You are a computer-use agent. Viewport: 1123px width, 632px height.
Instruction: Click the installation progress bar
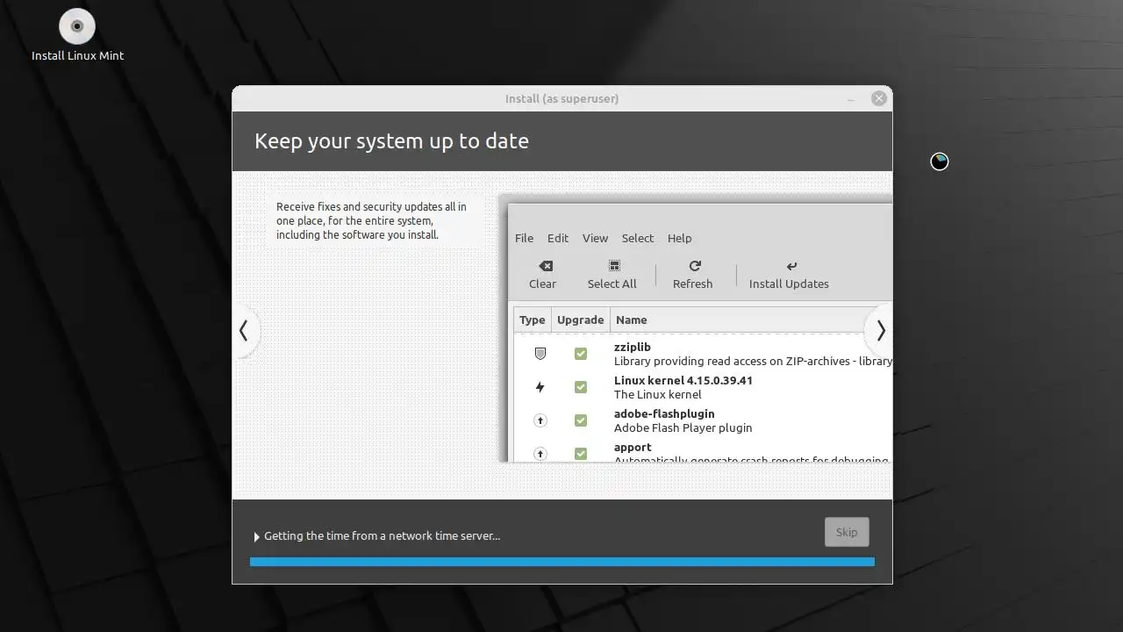tap(562, 562)
